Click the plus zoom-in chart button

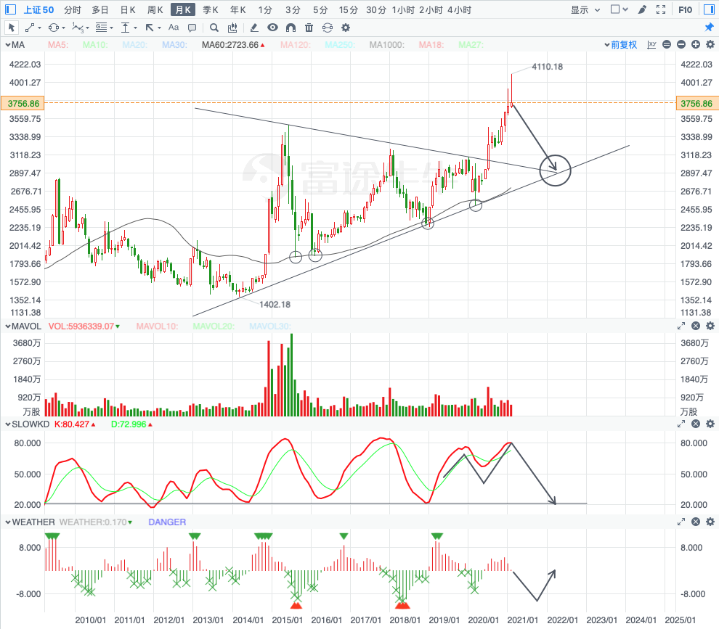(x=696, y=44)
